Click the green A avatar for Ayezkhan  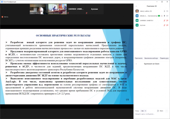pos(137,25)
